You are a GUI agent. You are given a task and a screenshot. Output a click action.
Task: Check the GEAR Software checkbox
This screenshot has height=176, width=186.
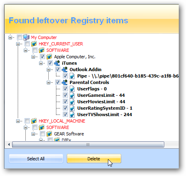click(42, 134)
